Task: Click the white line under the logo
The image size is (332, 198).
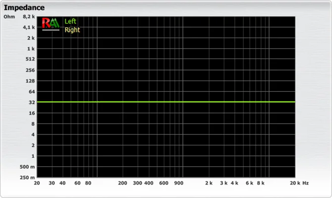Action: pyautogui.click(x=51, y=30)
